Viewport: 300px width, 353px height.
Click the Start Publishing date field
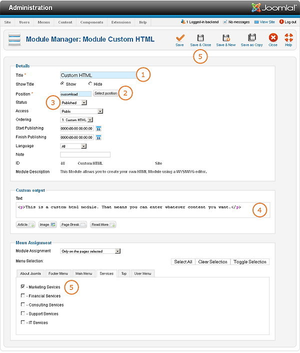(x=77, y=129)
